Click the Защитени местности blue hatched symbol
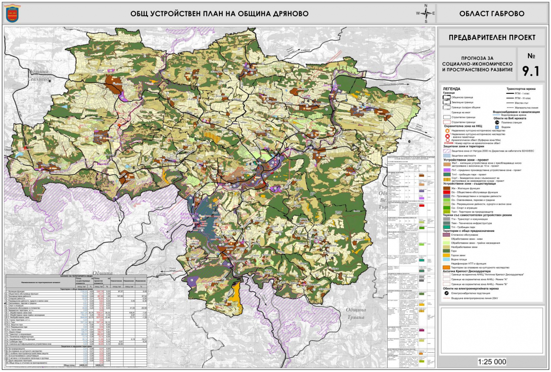Screen dimensions: 551x372 coord(447,156)
